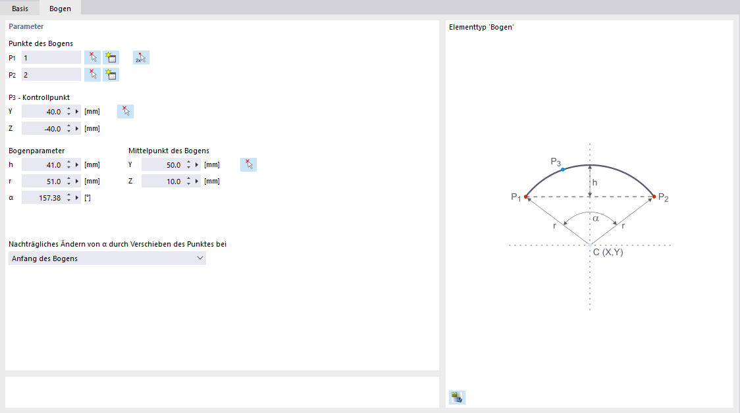This screenshot has width=740, height=413.
Task: Click the P3 point in the arc diagram
Action: [563, 169]
